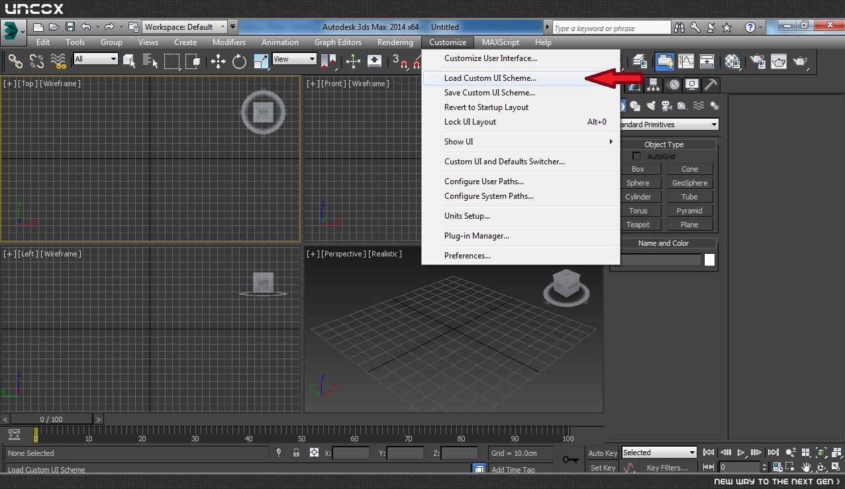Activate the Select and Rotate tool
The width and height of the screenshot is (845, 489).
tap(239, 62)
